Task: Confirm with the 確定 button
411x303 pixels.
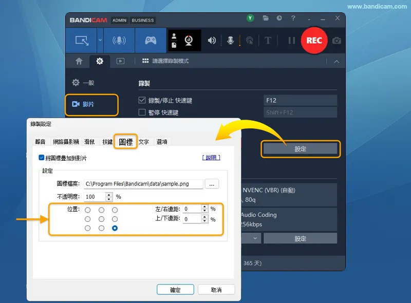Action: [x=175, y=290]
